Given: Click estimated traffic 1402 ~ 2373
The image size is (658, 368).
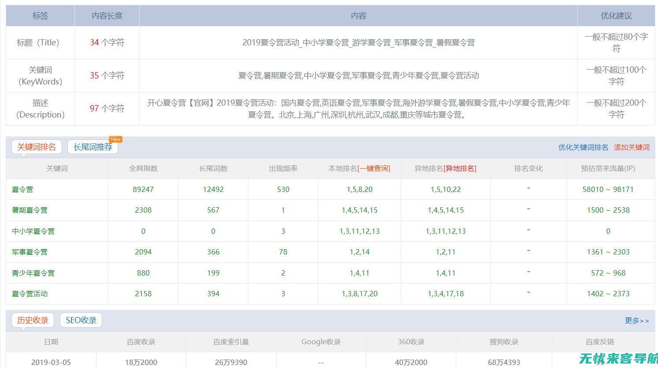Looking at the screenshot, I should click(x=608, y=294).
